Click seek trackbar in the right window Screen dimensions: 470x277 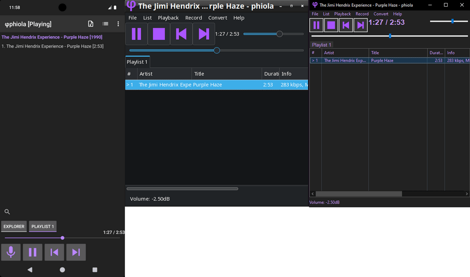pyautogui.click(x=390, y=36)
